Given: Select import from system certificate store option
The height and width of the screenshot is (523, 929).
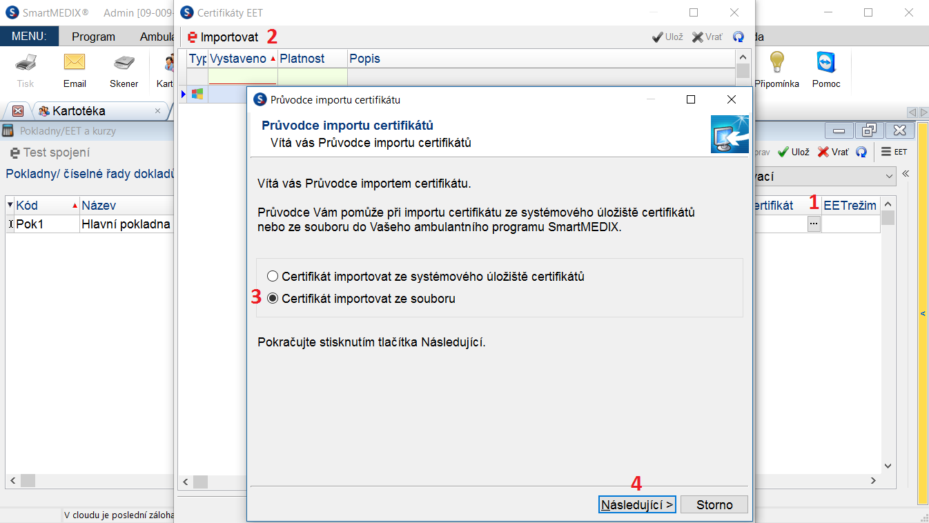Looking at the screenshot, I should coord(426,277).
